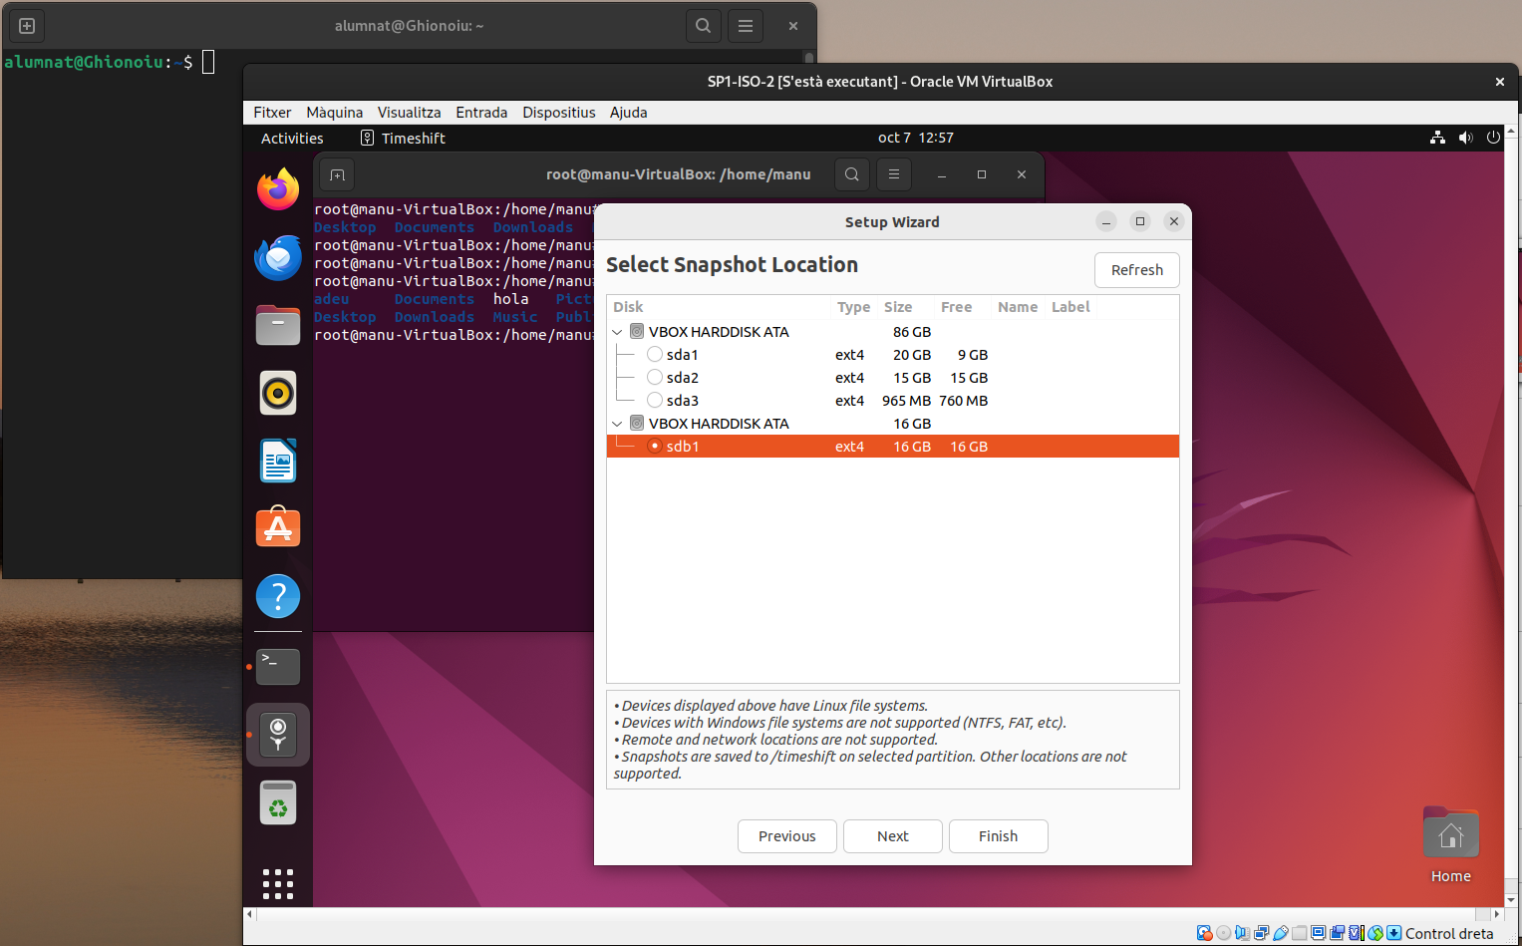Open Rhythmbox music player icon
Viewport: 1522px width, 946px height.
click(278, 393)
